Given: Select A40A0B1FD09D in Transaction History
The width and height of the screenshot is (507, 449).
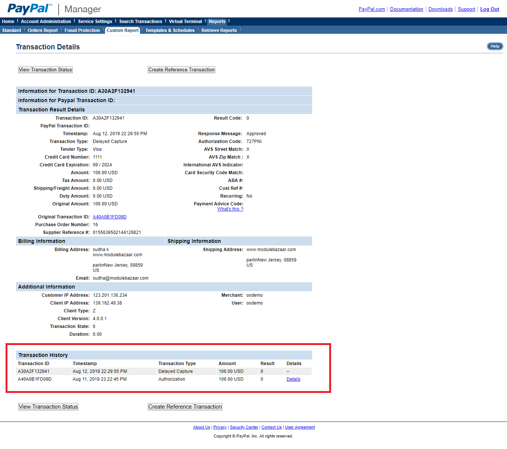Looking at the screenshot, I should [x=35, y=379].
